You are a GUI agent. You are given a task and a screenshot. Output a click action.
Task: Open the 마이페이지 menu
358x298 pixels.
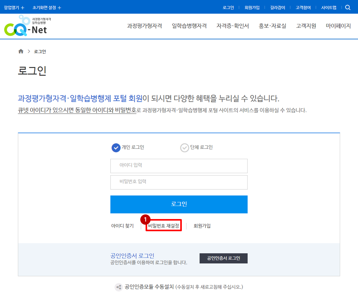coord(338,26)
